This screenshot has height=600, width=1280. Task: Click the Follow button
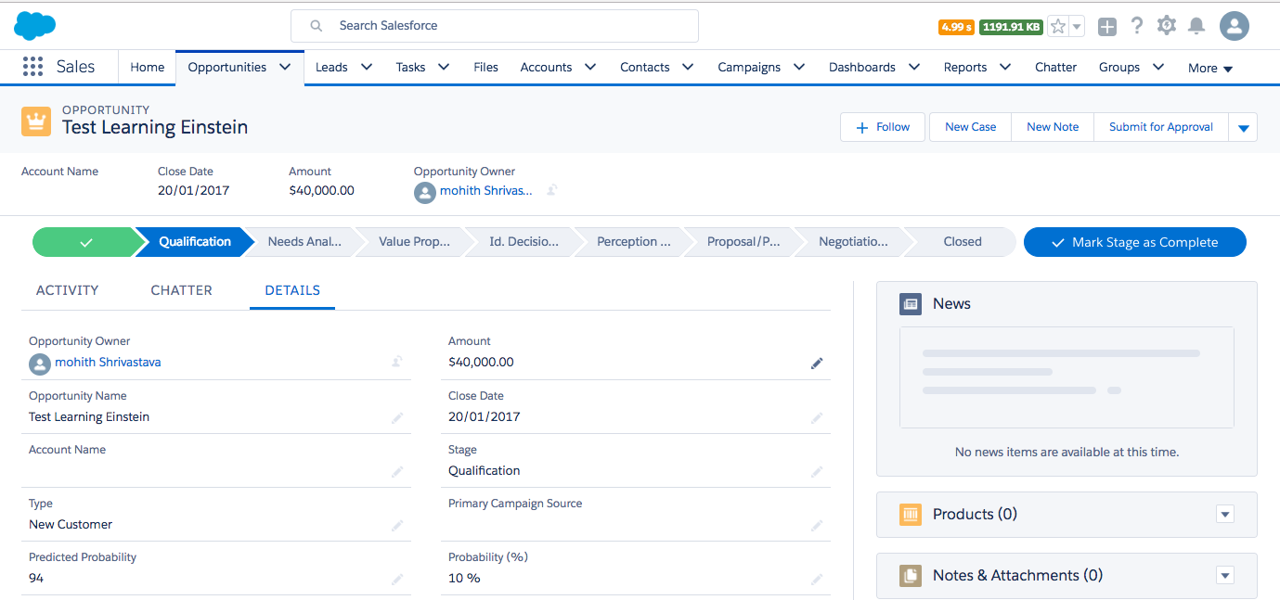click(883, 127)
